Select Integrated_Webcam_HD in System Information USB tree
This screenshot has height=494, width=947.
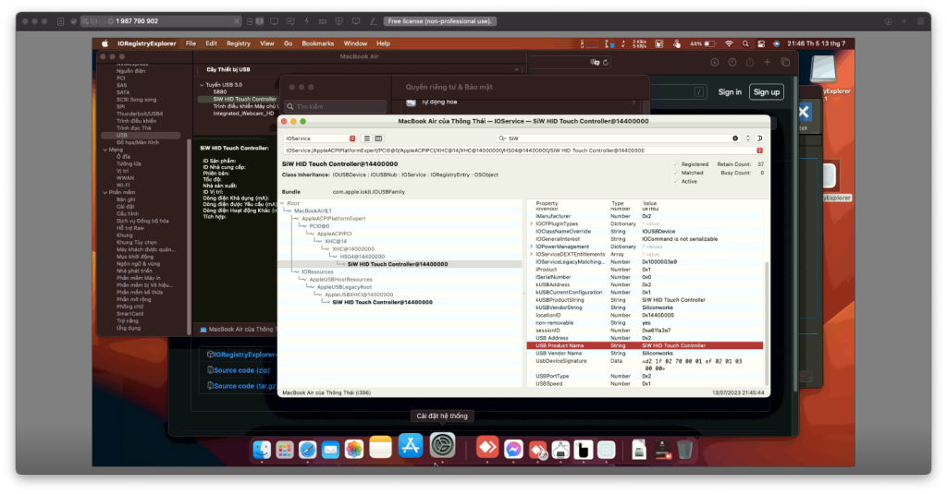pos(243,114)
